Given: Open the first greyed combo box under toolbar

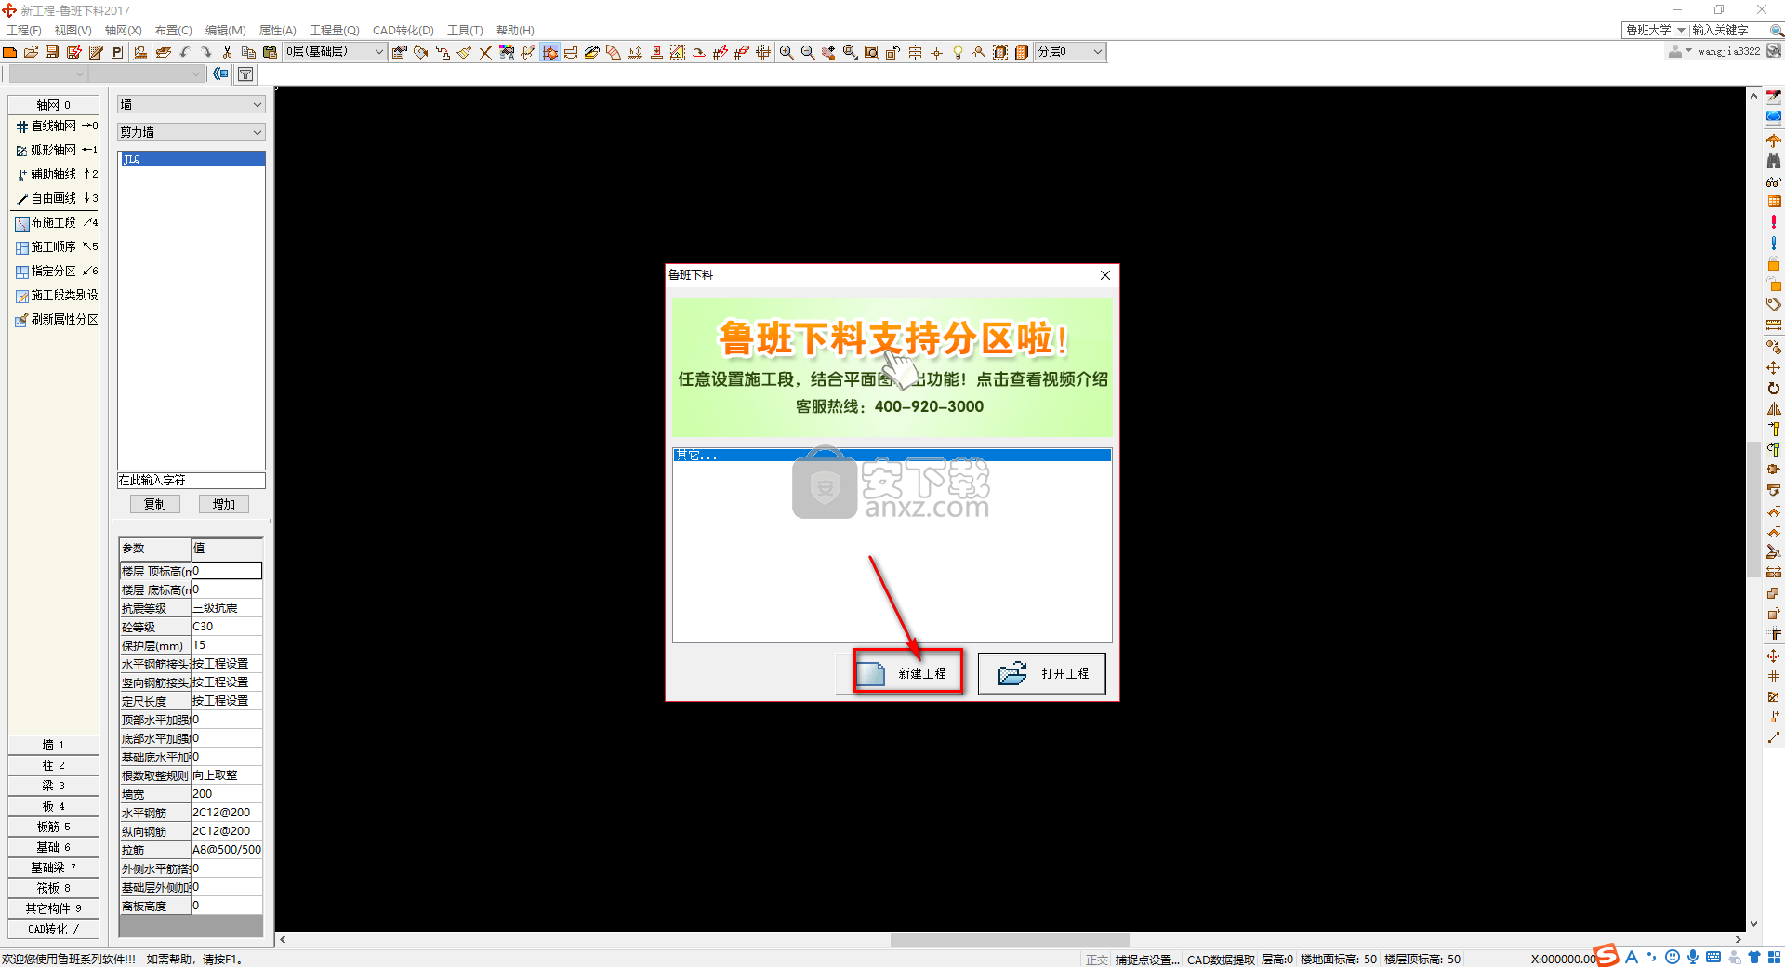Looking at the screenshot, I should coord(47,73).
